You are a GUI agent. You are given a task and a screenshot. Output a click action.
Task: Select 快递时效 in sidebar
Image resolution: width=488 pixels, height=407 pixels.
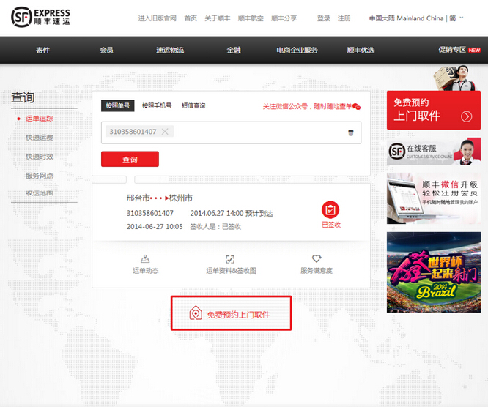pos(40,157)
